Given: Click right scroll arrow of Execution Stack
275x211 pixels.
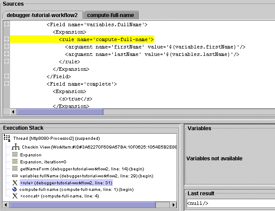Looking at the screenshot, I should [174, 205].
